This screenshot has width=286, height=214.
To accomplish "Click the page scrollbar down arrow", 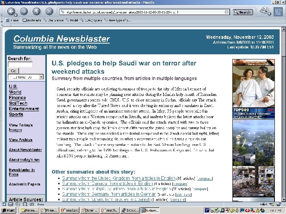I will (284, 199).
